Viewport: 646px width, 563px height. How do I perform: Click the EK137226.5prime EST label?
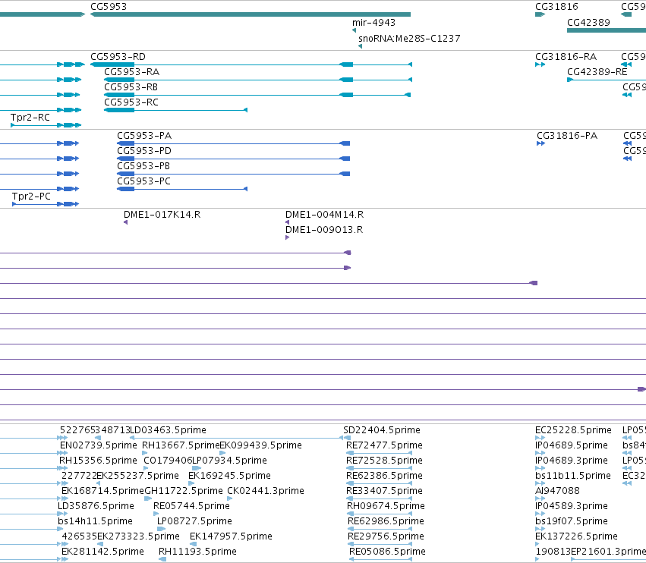click(576, 536)
